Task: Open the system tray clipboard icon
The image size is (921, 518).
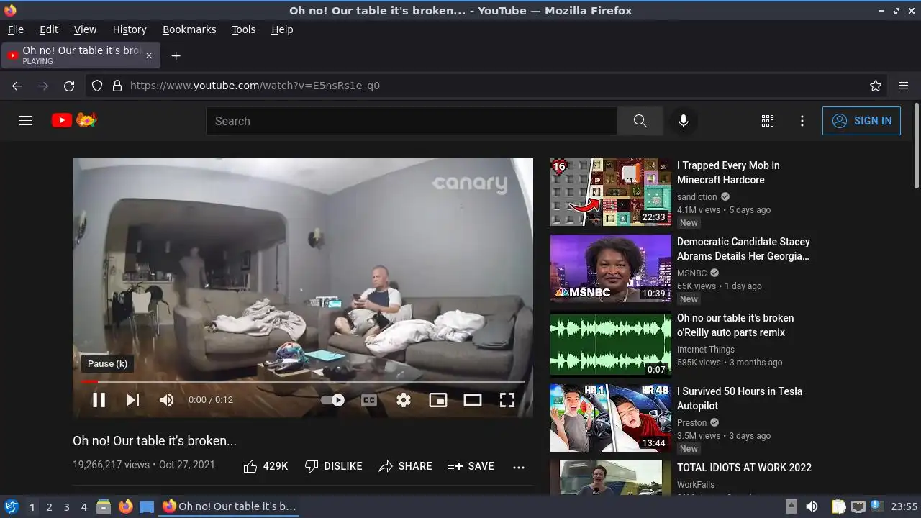Action: 838,506
